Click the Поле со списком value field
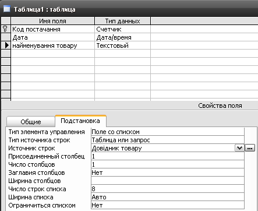This screenshot has height=211, width=258. click(x=168, y=132)
